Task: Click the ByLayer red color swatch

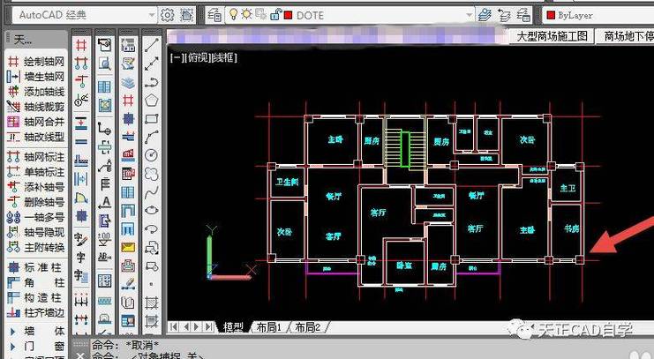Action: tap(551, 15)
